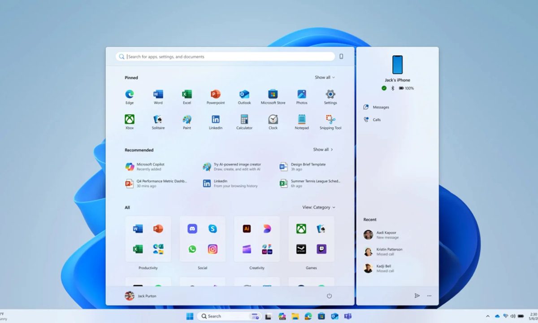Image resolution: width=538 pixels, height=323 pixels.
Task: Toggle the phone connection status indicator
Action: click(x=384, y=88)
